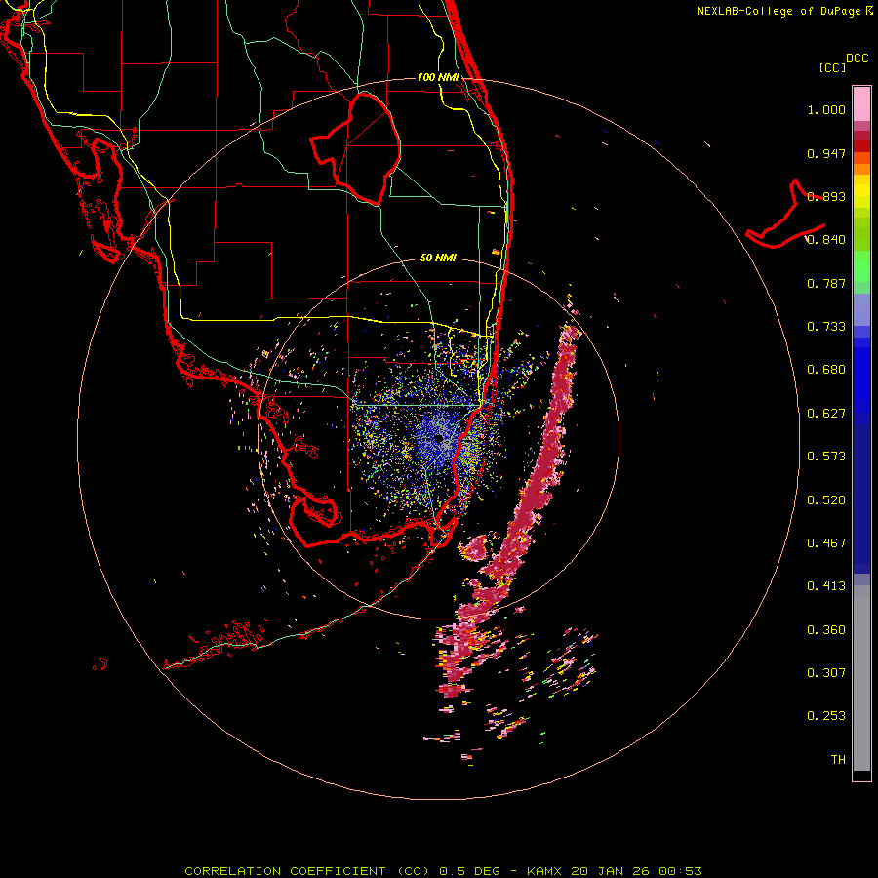Click the DCC label above color bar
This screenshot has width=878, height=878.
(x=857, y=59)
